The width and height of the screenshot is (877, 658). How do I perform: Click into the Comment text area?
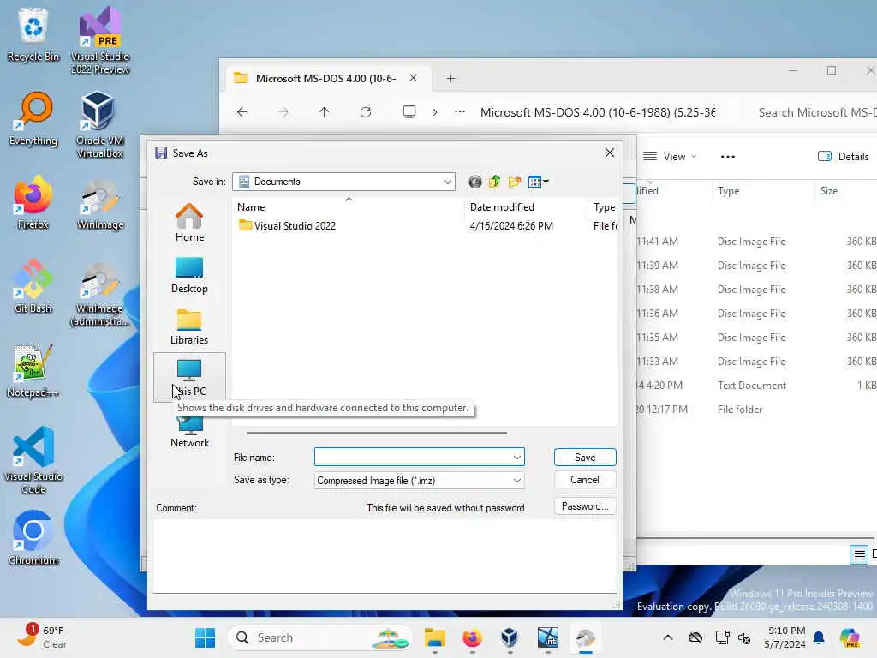click(385, 555)
